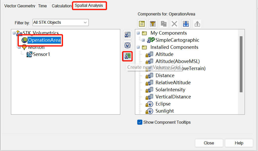Collapse the Installed Components folder
This screenshot has height=151, width=258.
tap(138, 47)
